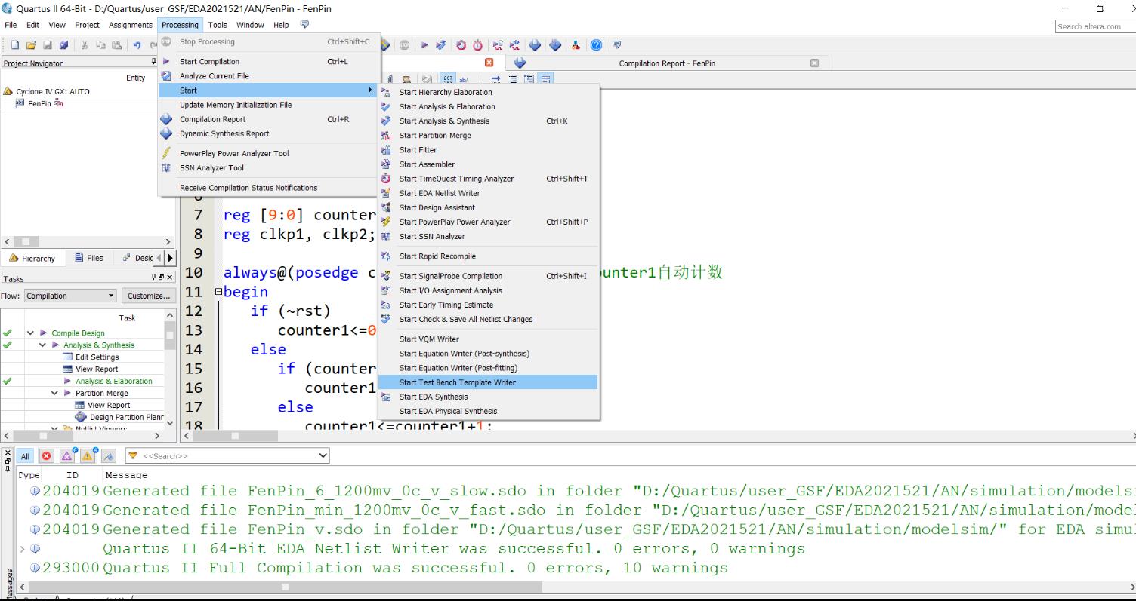
Task: Toggle warning messages triangle filter
Action: 88,455
